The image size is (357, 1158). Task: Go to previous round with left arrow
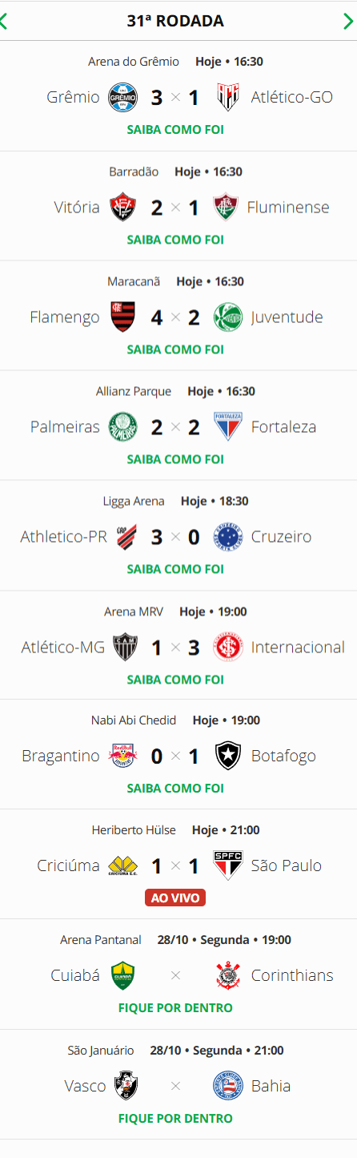point(4,21)
